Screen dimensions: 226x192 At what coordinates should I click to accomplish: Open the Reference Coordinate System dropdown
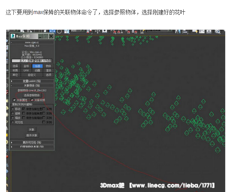coord(78,31)
